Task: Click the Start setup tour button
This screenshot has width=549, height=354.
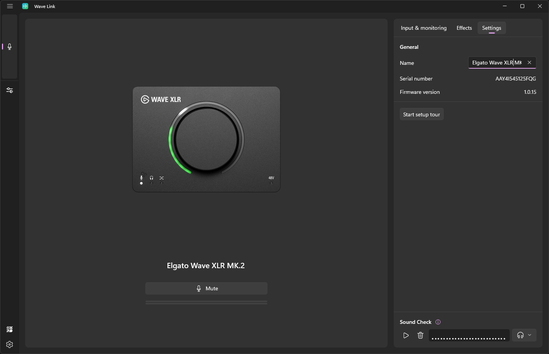Action: [421, 114]
